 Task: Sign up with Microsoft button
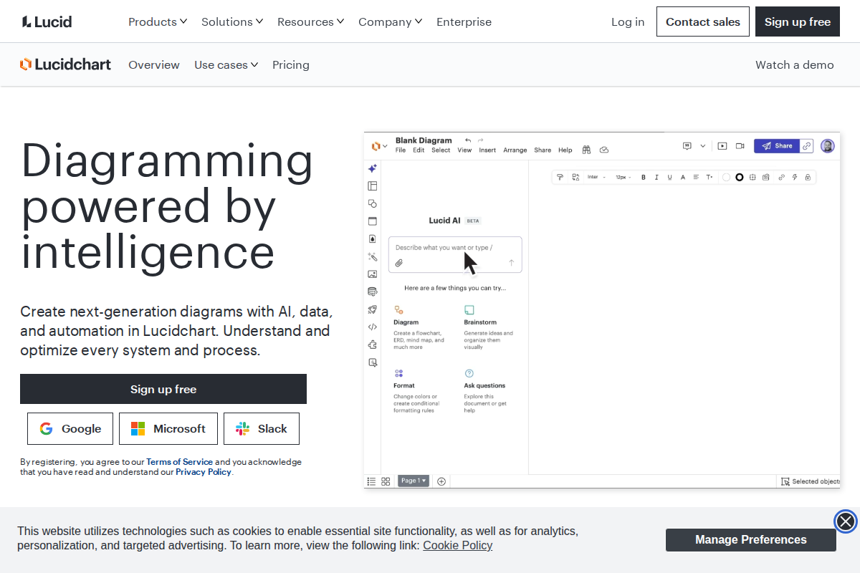[x=168, y=428]
